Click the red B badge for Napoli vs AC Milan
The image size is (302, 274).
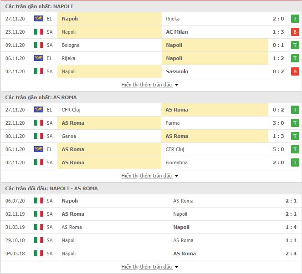pyautogui.click(x=295, y=32)
